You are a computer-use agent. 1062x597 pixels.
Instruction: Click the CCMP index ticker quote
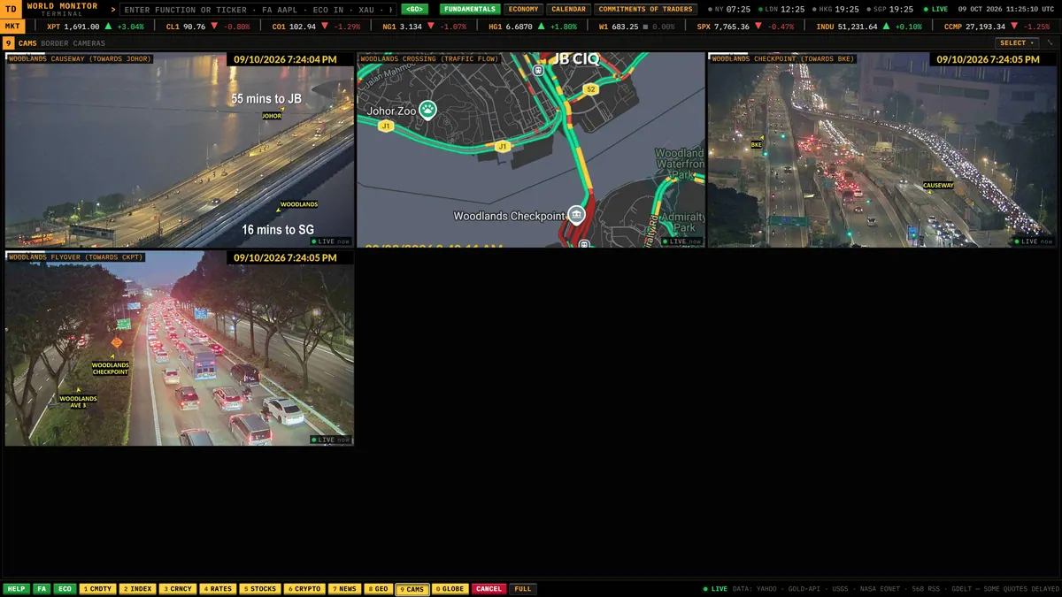pos(997,27)
